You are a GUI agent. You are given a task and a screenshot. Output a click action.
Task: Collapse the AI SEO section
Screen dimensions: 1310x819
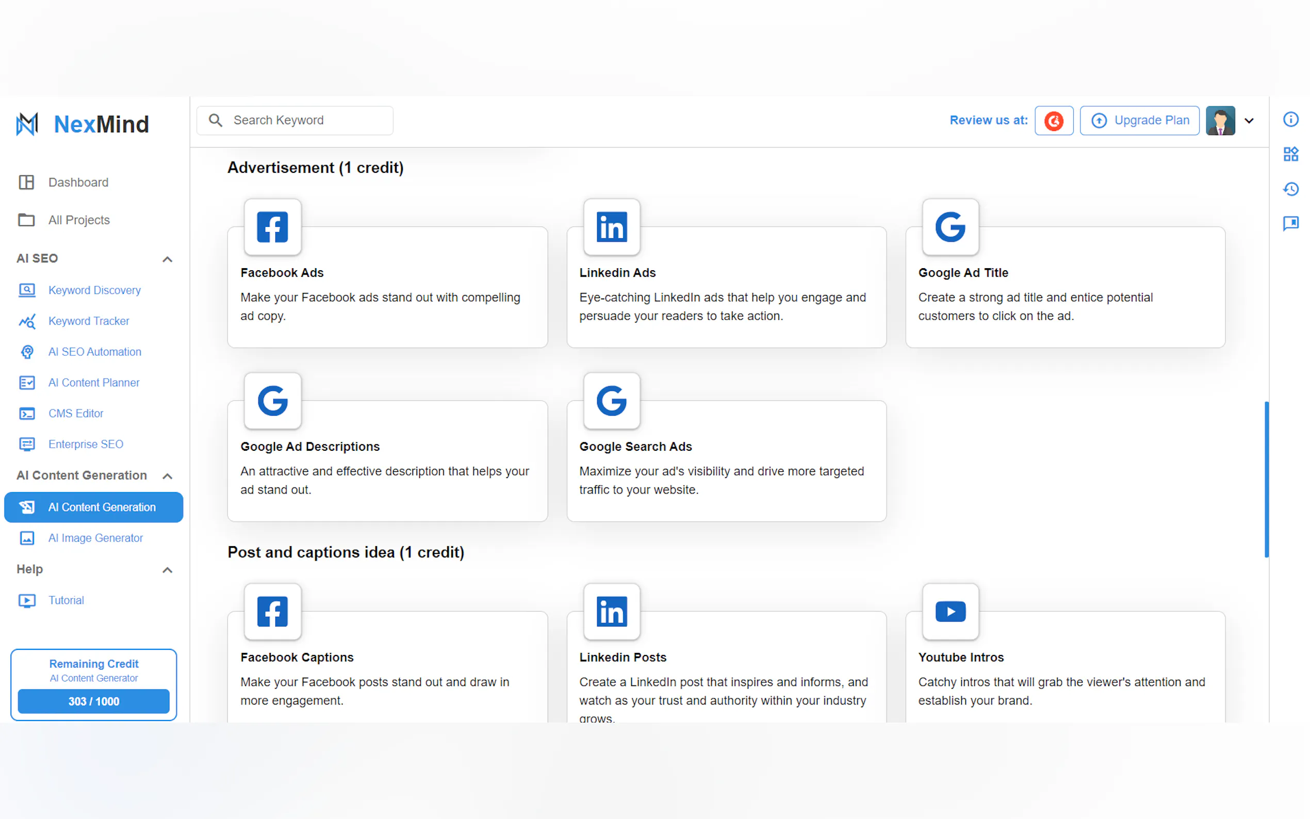(167, 259)
